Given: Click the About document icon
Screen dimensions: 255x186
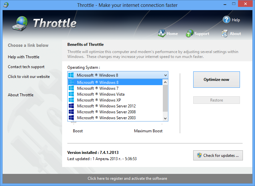Looking at the screenshot, I should 224,33.
